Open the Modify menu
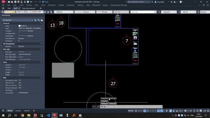The image size is (210, 118). [61, 5]
